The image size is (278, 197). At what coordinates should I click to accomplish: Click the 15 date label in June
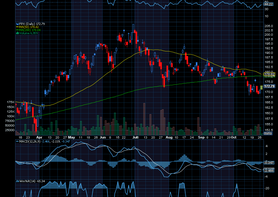click(x=118, y=138)
